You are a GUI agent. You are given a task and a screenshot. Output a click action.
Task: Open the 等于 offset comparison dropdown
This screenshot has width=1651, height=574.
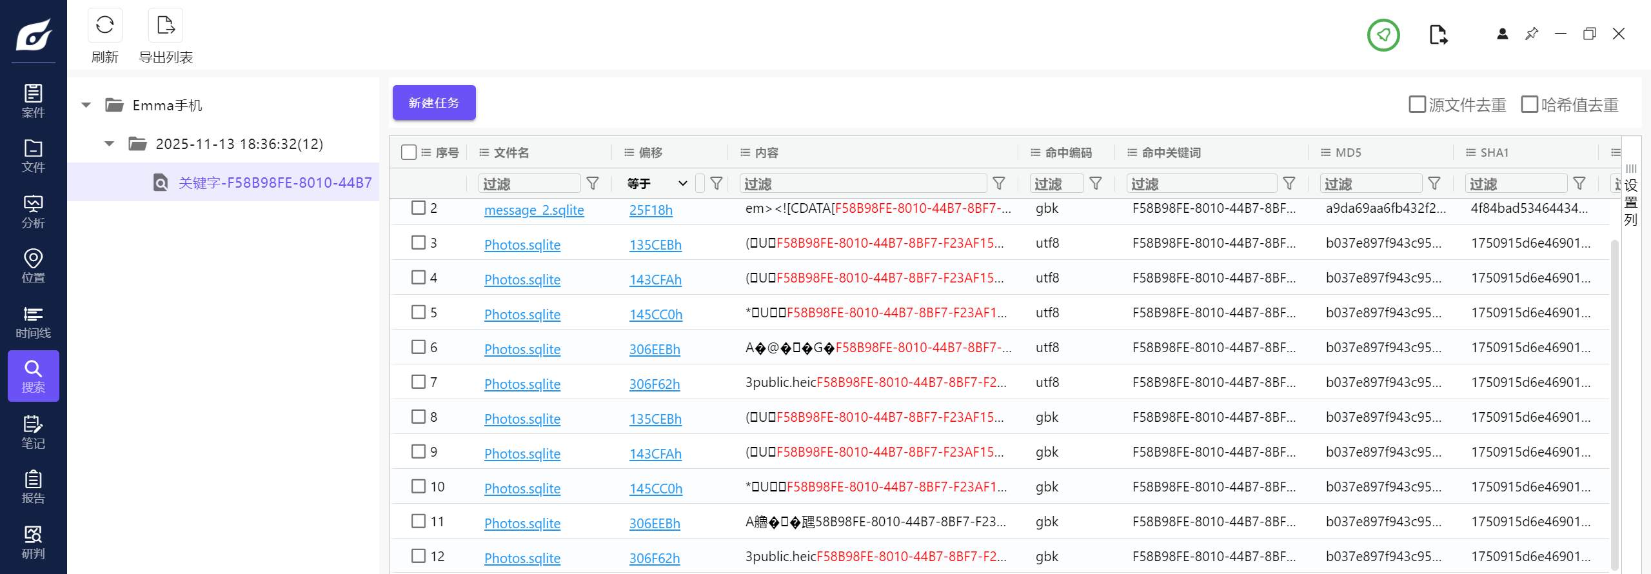pos(657,184)
